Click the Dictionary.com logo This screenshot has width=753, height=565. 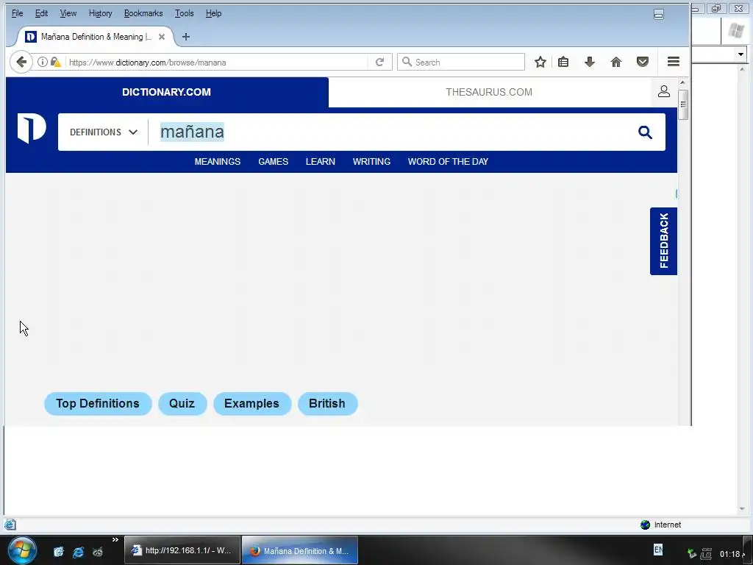(x=32, y=128)
